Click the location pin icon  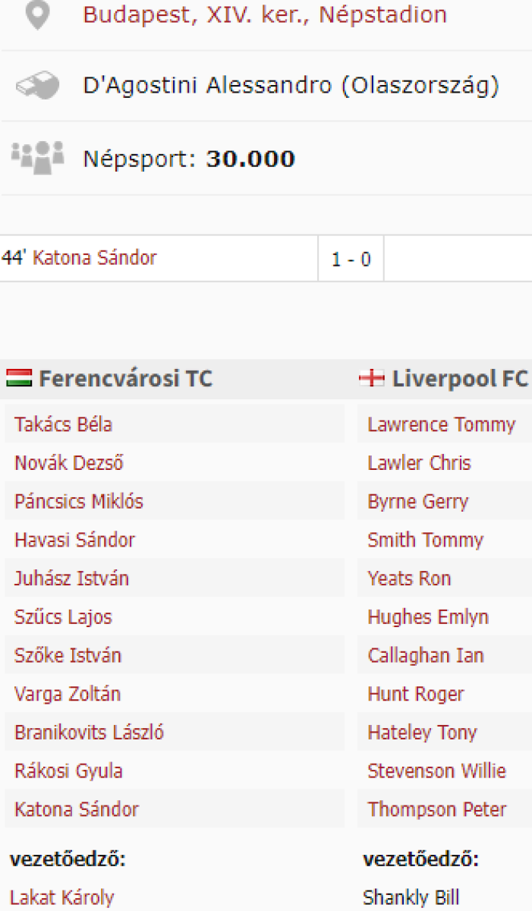coord(36,15)
